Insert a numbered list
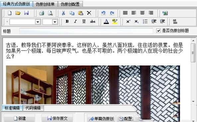This screenshot has width=197, height=122. pyautogui.click(x=145, y=21)
